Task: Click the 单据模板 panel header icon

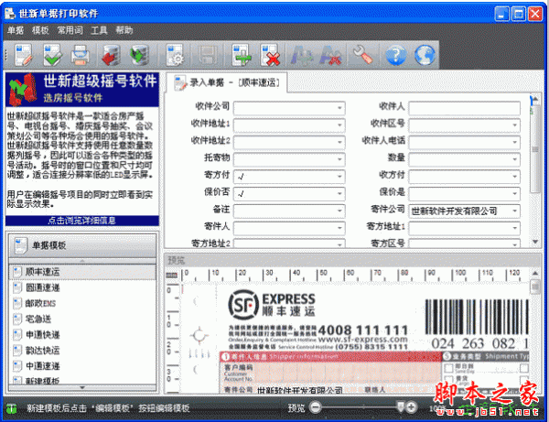Action: coord(21,245)
